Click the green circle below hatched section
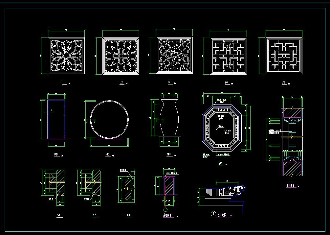 coord(165,209)
